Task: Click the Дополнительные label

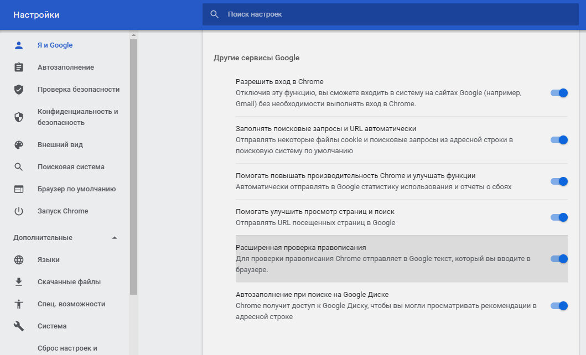Action: coord(43,238)
